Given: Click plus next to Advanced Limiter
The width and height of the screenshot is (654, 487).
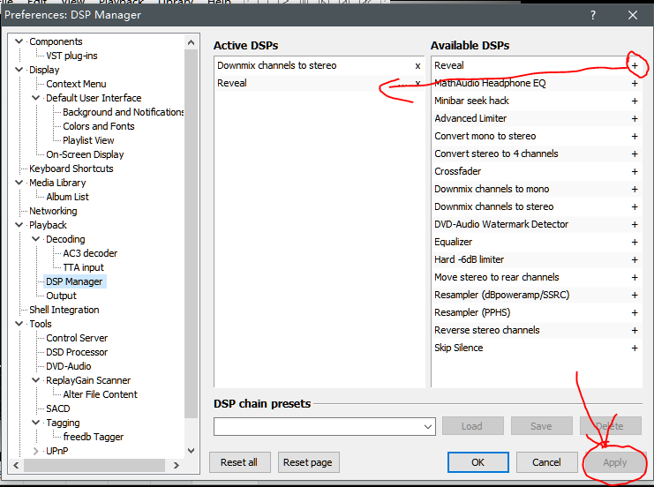Looking at the screenshot, I should coord(634,118).
